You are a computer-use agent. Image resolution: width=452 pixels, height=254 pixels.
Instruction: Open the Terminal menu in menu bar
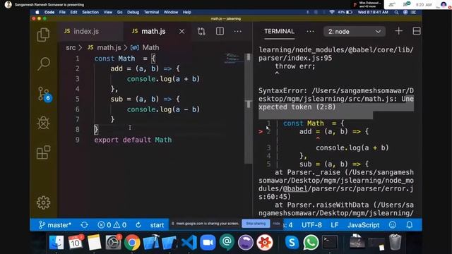tap(151, 13)
